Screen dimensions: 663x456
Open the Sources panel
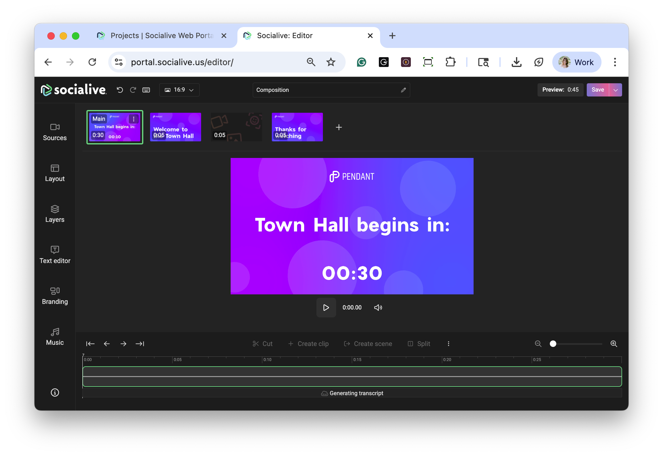[55, 132]
